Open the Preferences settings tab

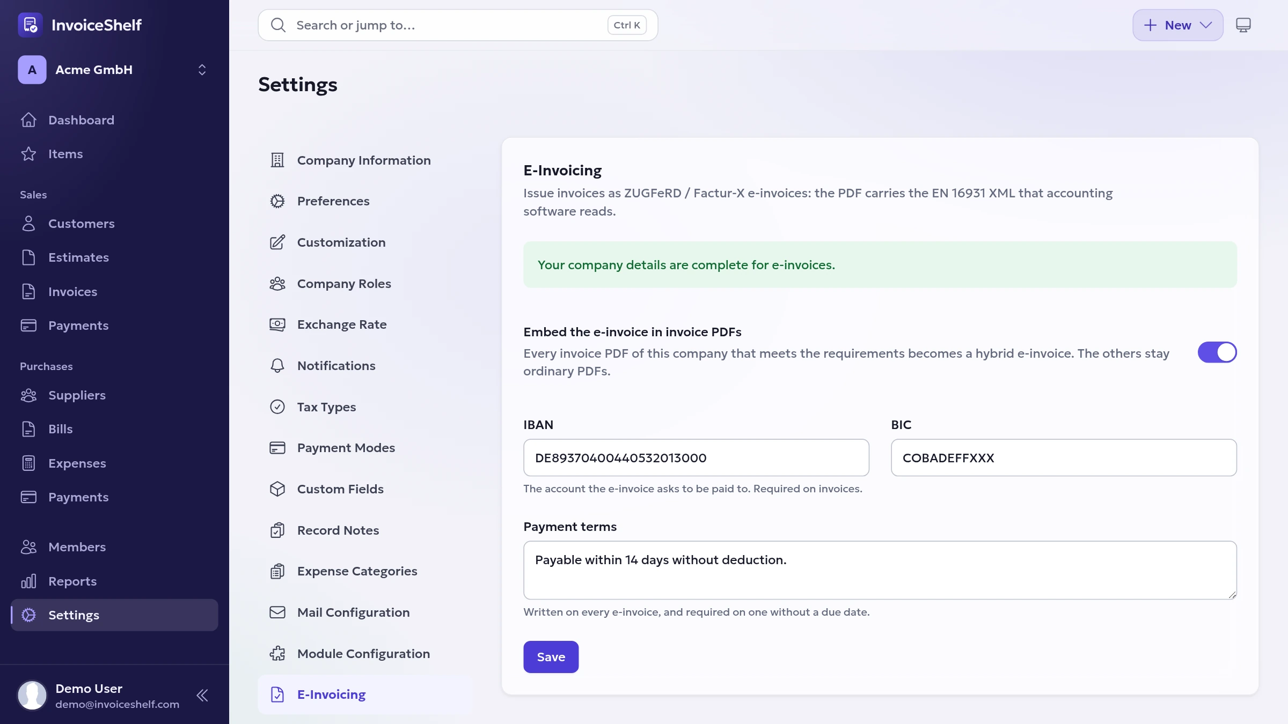click(x=365, y=201)
